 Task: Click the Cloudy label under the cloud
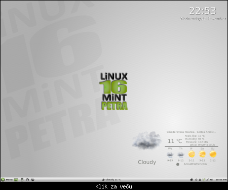147,162
